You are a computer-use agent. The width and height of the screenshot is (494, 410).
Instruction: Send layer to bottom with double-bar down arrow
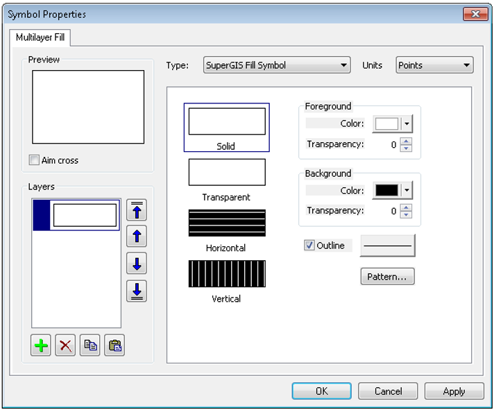137,291
